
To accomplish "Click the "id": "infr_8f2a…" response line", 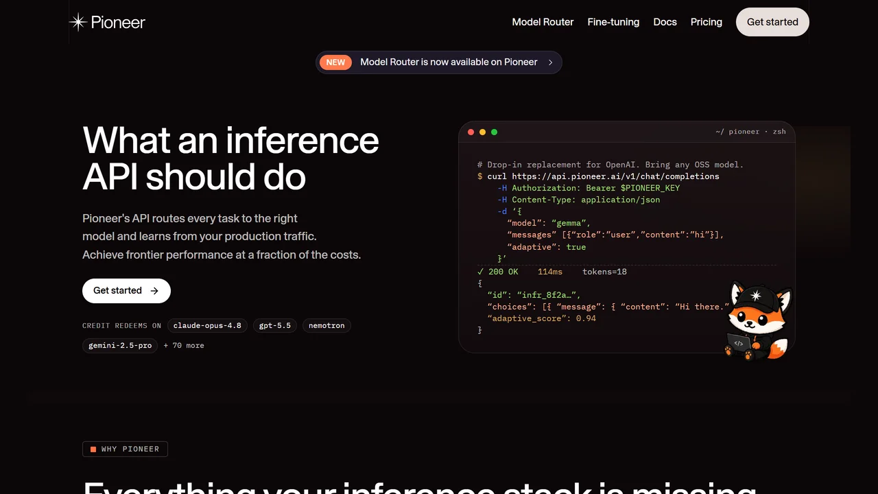I will (x=534, y=295).
